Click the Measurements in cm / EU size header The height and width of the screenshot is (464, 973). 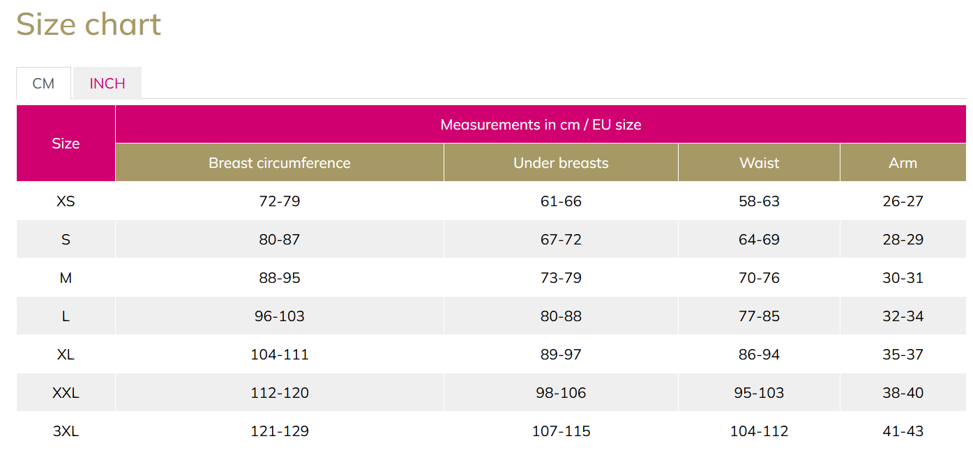coord(541,125)
